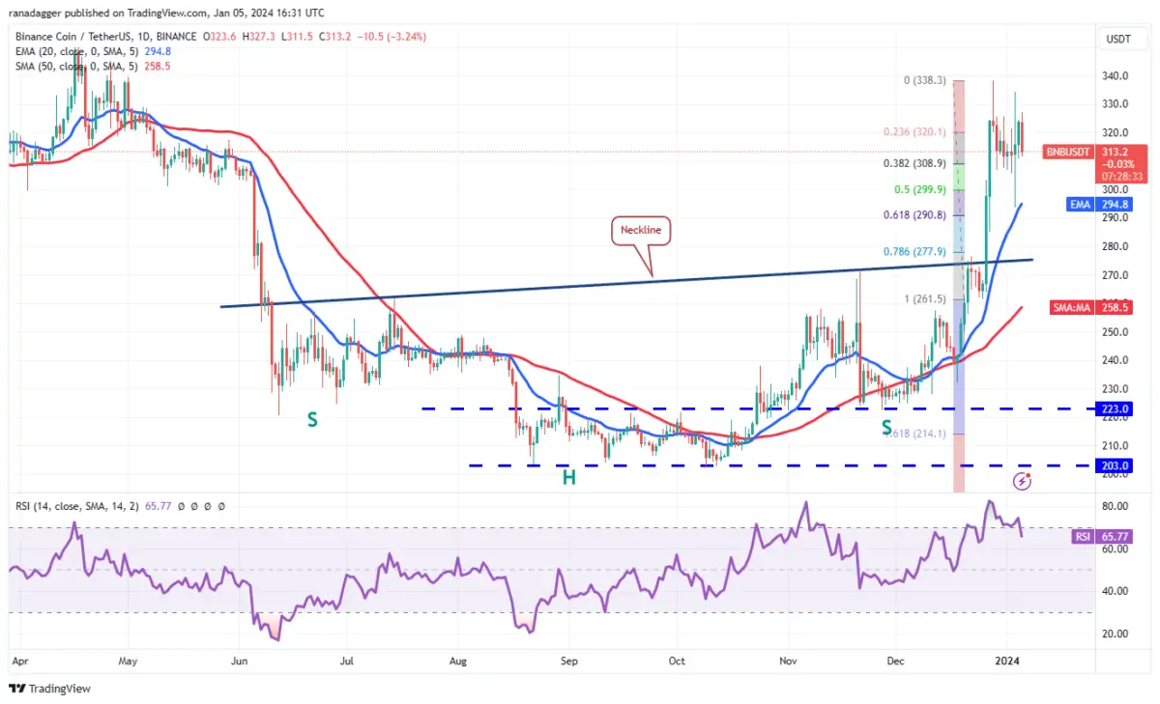The height and width of the screenshot is (704, 1160).
Task: Click the EMA tag on price axis
Action: point(1080,204)
